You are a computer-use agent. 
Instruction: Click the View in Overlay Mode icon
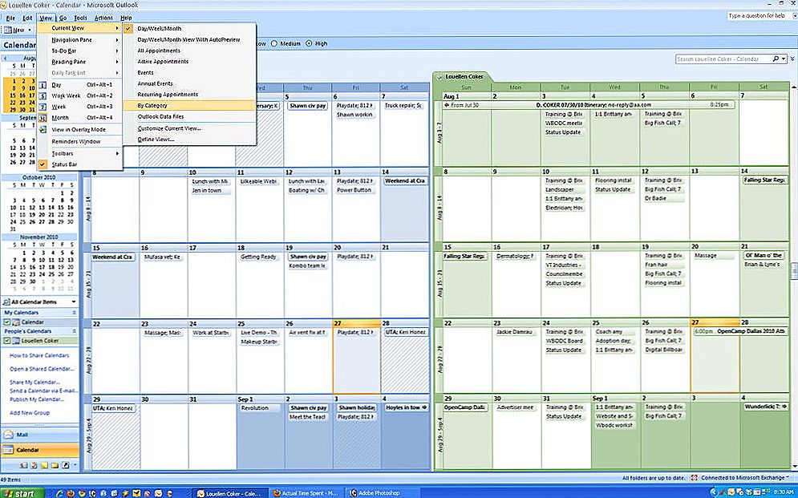pos(43,130)
